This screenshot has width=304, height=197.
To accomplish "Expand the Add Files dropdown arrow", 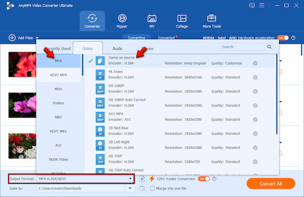I will 37,38.
